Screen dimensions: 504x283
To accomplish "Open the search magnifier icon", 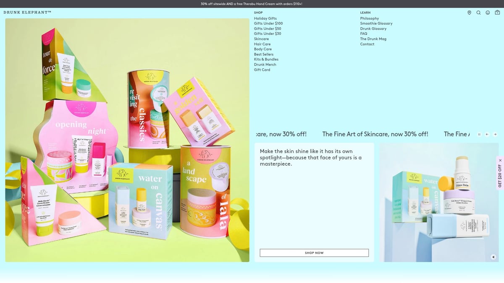I will 478,13.
